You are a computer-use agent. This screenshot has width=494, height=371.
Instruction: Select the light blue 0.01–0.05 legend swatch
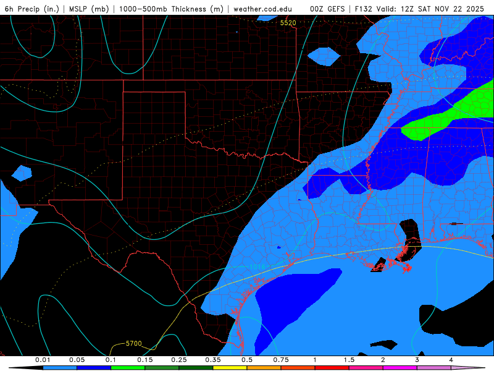[x=60, y=368]
